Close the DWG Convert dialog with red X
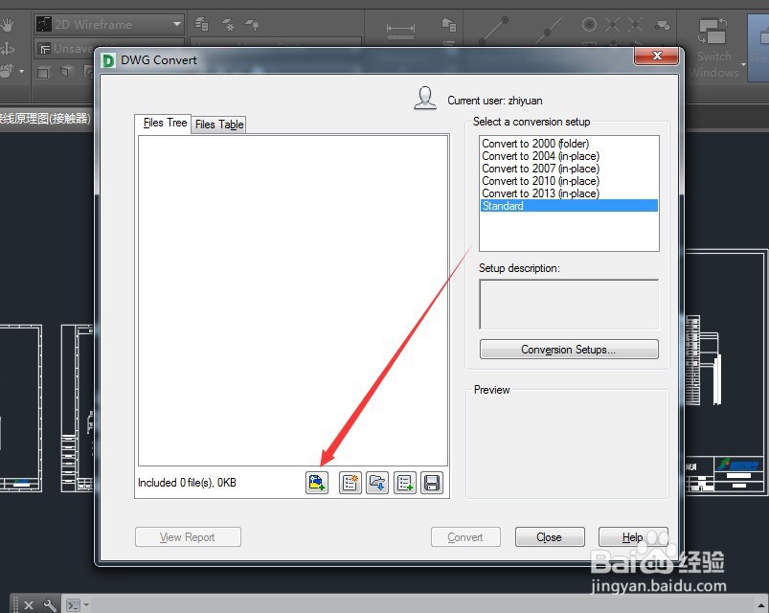This screenshot has width=769, height=613. click(657, 56)
